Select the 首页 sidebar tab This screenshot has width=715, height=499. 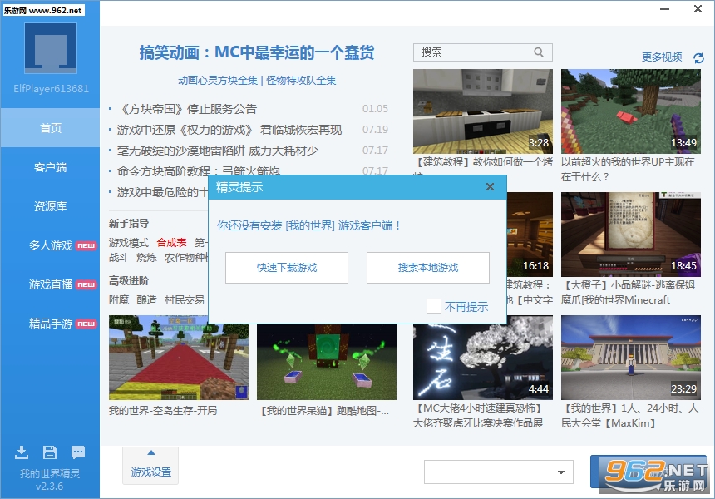50,128
